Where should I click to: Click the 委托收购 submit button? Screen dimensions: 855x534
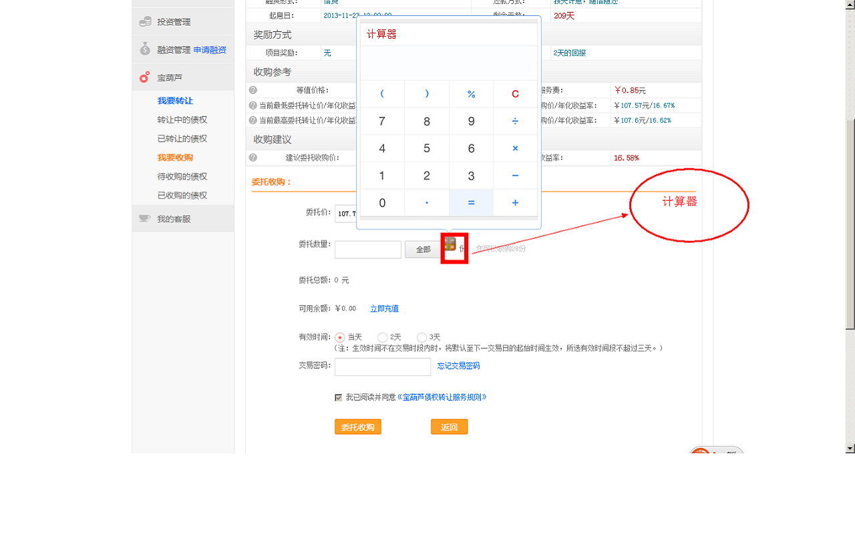click(x=358, y=427)
